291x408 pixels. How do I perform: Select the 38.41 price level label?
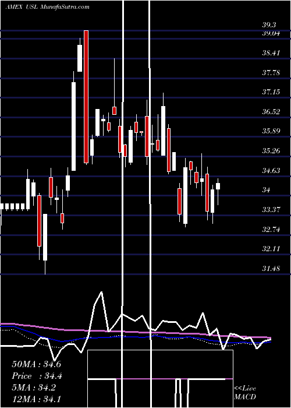pyautogui.click(x=271, y=53)
